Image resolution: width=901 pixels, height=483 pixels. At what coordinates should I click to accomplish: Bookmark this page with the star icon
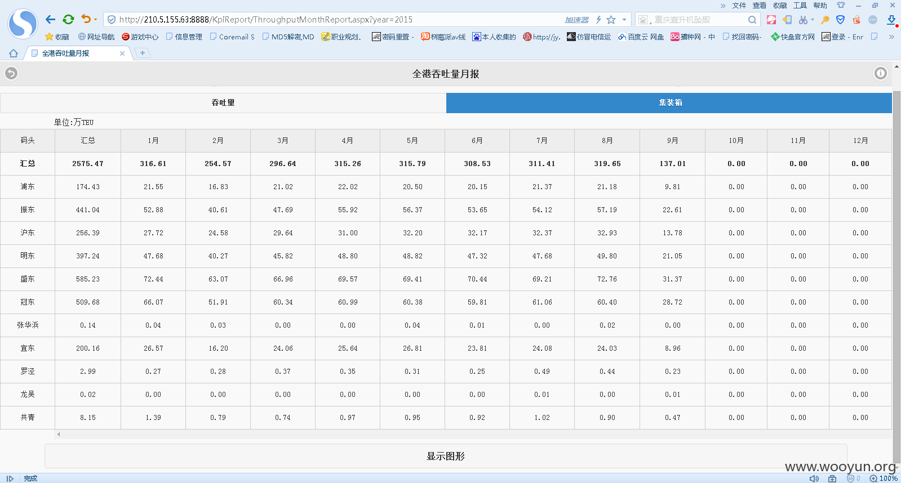(x=611, y=20)
